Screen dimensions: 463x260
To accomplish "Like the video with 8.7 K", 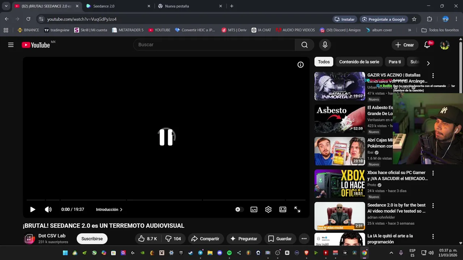I will coord(148,239).
